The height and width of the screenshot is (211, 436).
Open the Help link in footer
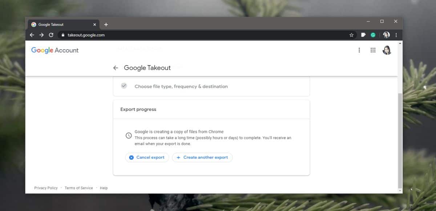click(104, 188)
